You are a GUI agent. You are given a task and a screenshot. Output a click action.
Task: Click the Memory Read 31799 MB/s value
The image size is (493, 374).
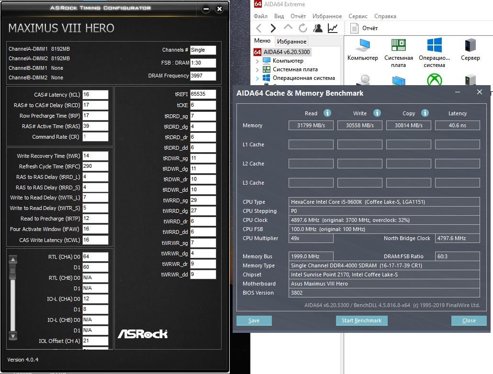[x=311, y=125]
